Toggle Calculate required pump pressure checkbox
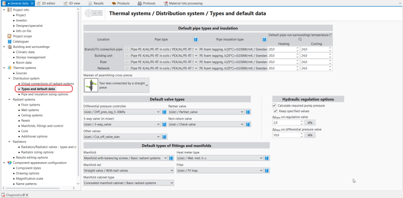403x198 pixels. [274, 106]
